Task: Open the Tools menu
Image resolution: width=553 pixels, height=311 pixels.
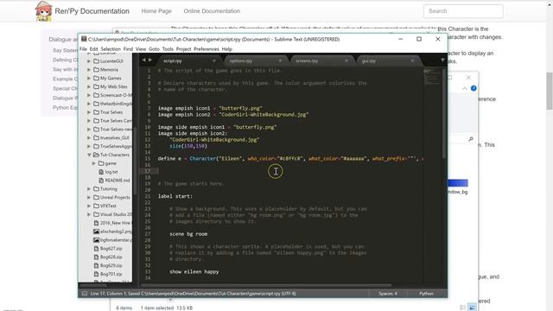Action: (168, 49)
